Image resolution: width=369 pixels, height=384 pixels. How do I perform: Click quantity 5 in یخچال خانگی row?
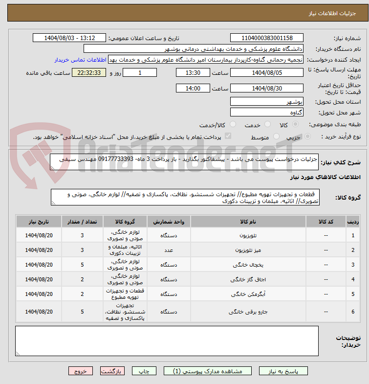click(82, 265)
